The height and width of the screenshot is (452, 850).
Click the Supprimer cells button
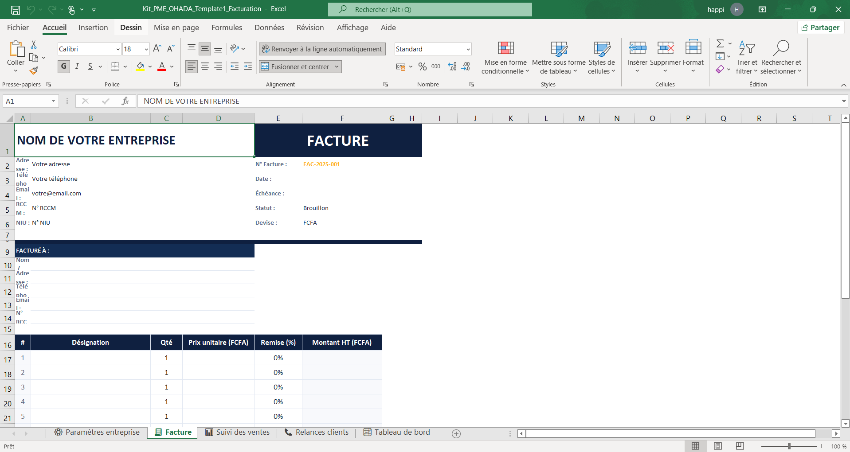665,58
